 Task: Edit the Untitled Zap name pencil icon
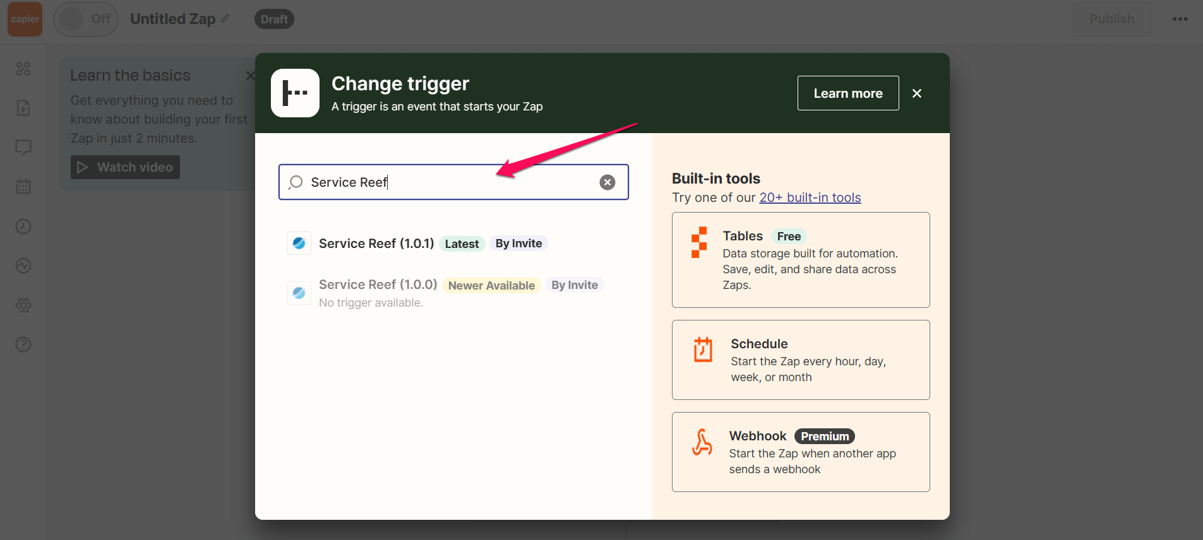click(x=225, y=18)
